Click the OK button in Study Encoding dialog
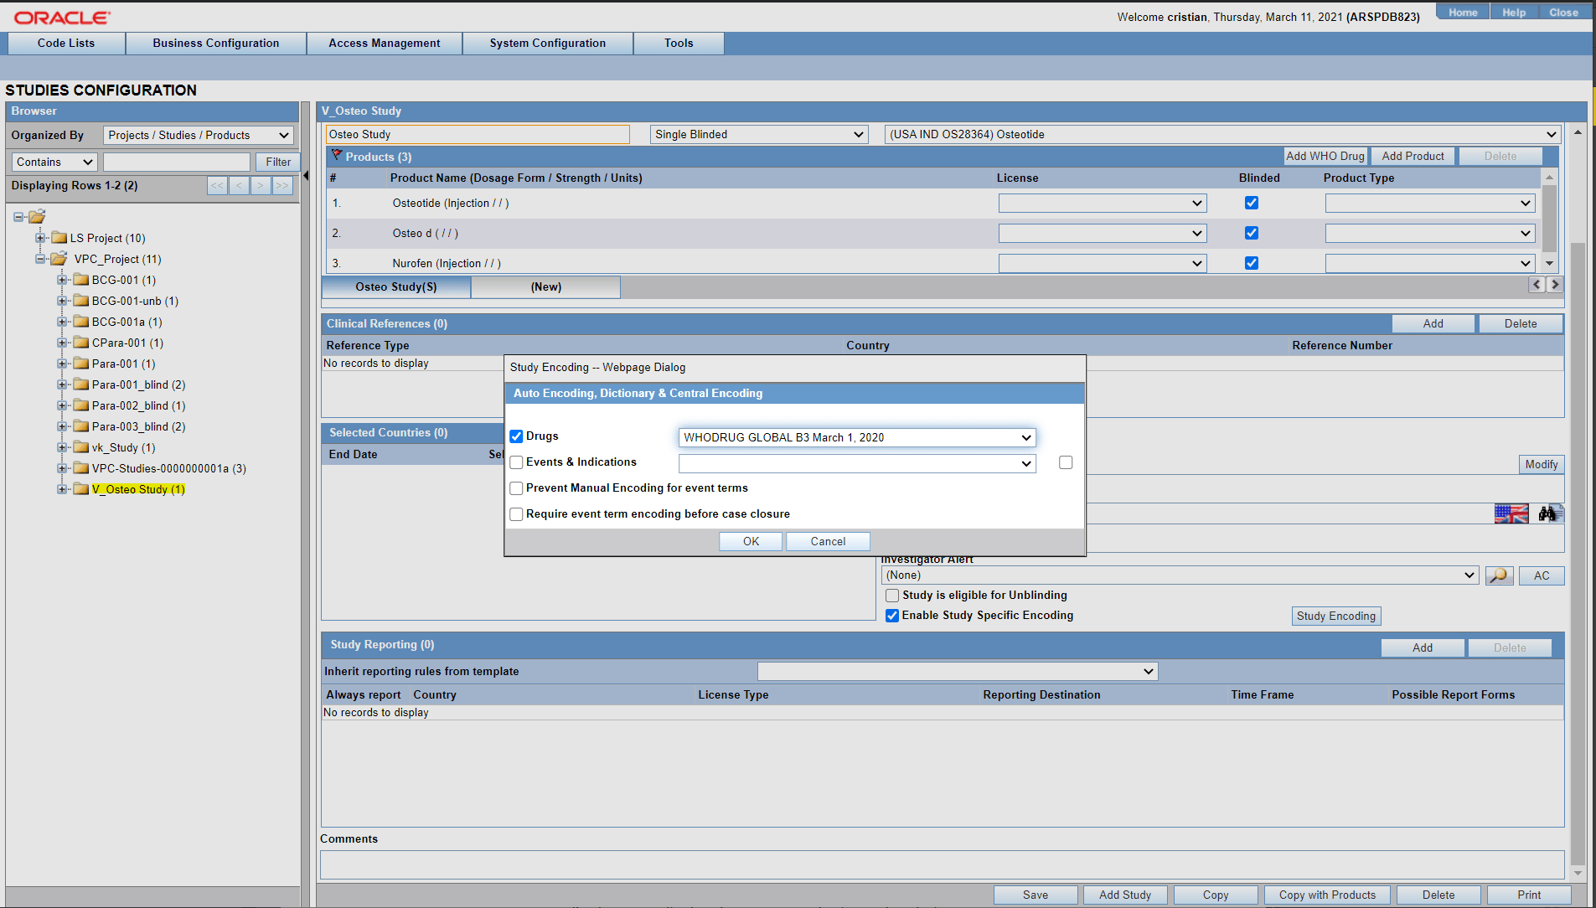The image size is (1596, 908). tap(750, 541)
